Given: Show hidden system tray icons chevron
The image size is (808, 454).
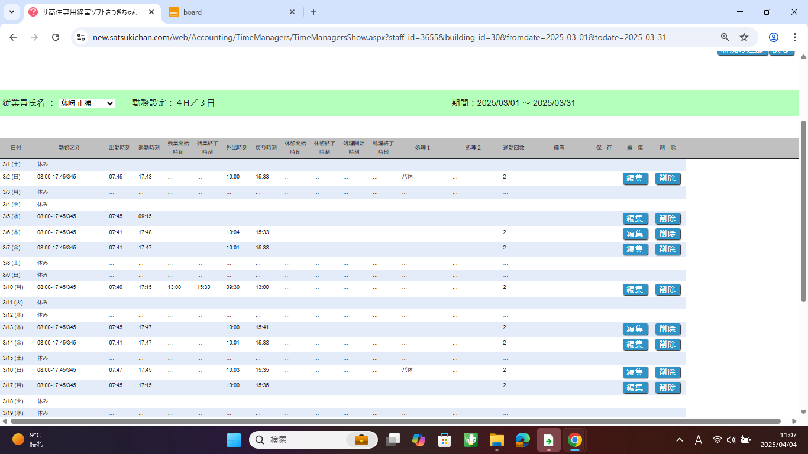Looking at the screenshot, I should [680, 440].
